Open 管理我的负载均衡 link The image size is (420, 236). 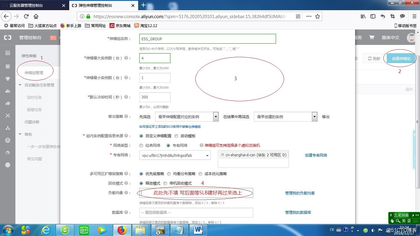(x=300, y=193)
